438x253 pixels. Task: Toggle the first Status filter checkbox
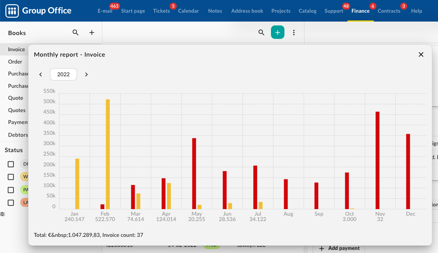[11, 164]
